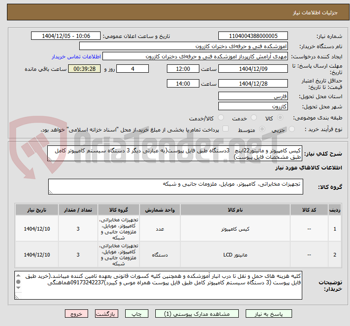Click 'مانیتور LCD' item name cell
Screen dimensions: 350x326
tap(235, 255)
